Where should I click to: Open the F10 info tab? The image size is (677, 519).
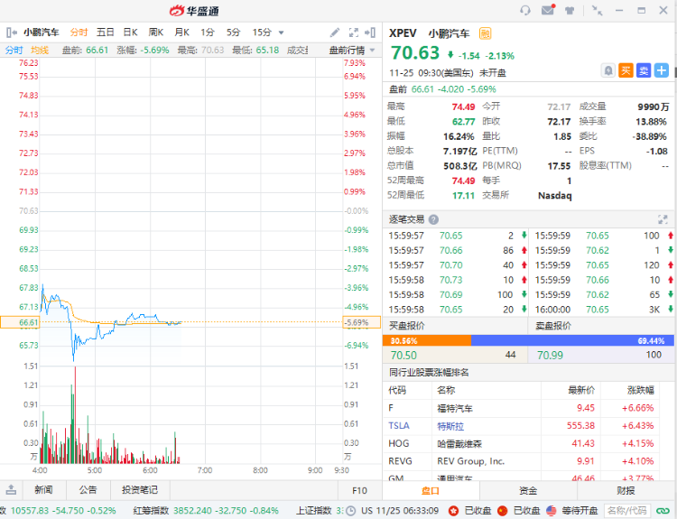point(359,490)
